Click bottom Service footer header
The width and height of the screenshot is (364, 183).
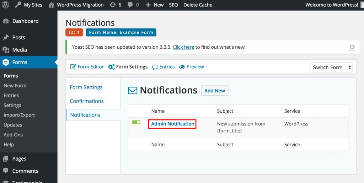tap(292, 145)
